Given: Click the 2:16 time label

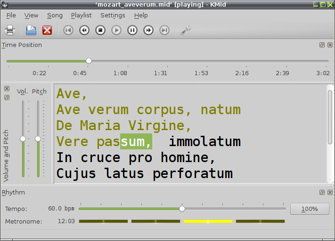Looking at the screenshot, I should tap(242, 73).
